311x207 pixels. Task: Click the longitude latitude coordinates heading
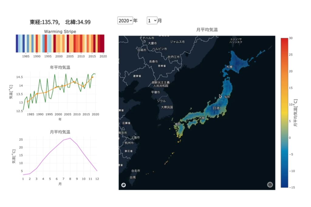tap(60, 22)
